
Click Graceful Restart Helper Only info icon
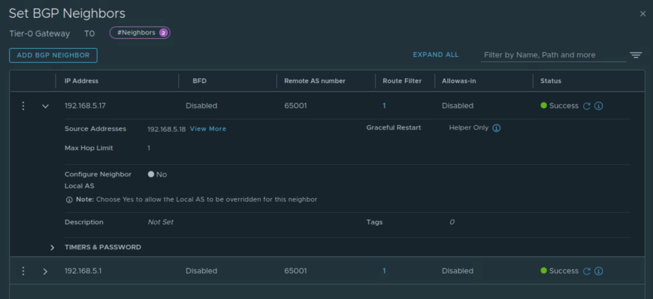click(496, 128)
